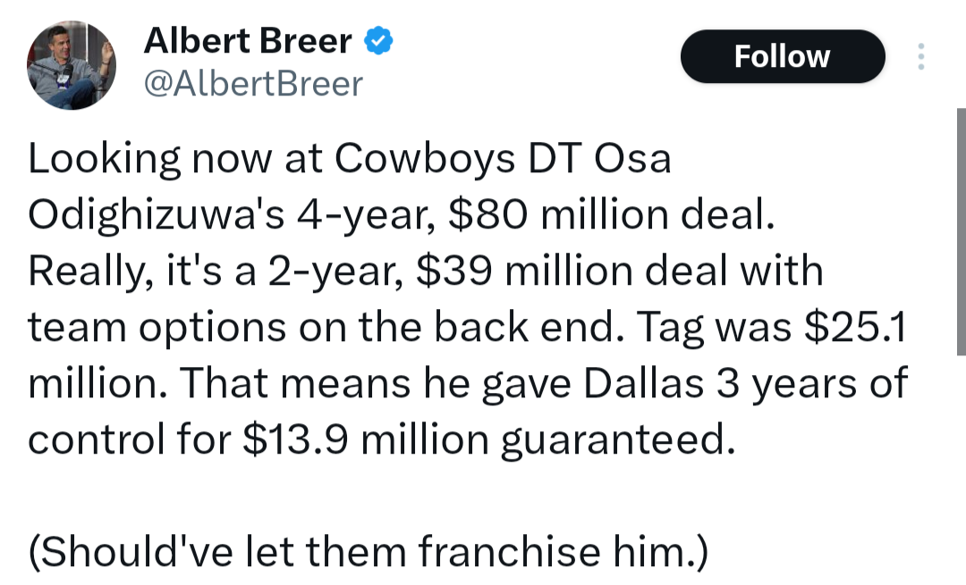This screenshot has width=966, height=585.
Task: Click the word "Looking" starting the tweet
Action: [x=104, y=161]
